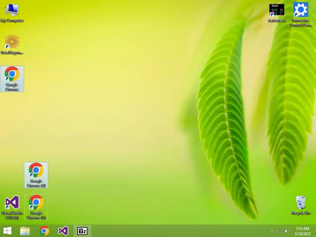316x237 pixels.
Task: Open File Explorer from the taskbar
Action: (25, 231)
